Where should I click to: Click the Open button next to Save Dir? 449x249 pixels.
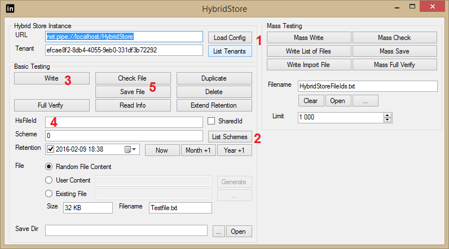[x=239, y=232]
